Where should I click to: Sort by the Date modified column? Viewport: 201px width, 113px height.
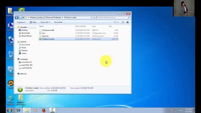pyautogui.click(x=80, y=26)
